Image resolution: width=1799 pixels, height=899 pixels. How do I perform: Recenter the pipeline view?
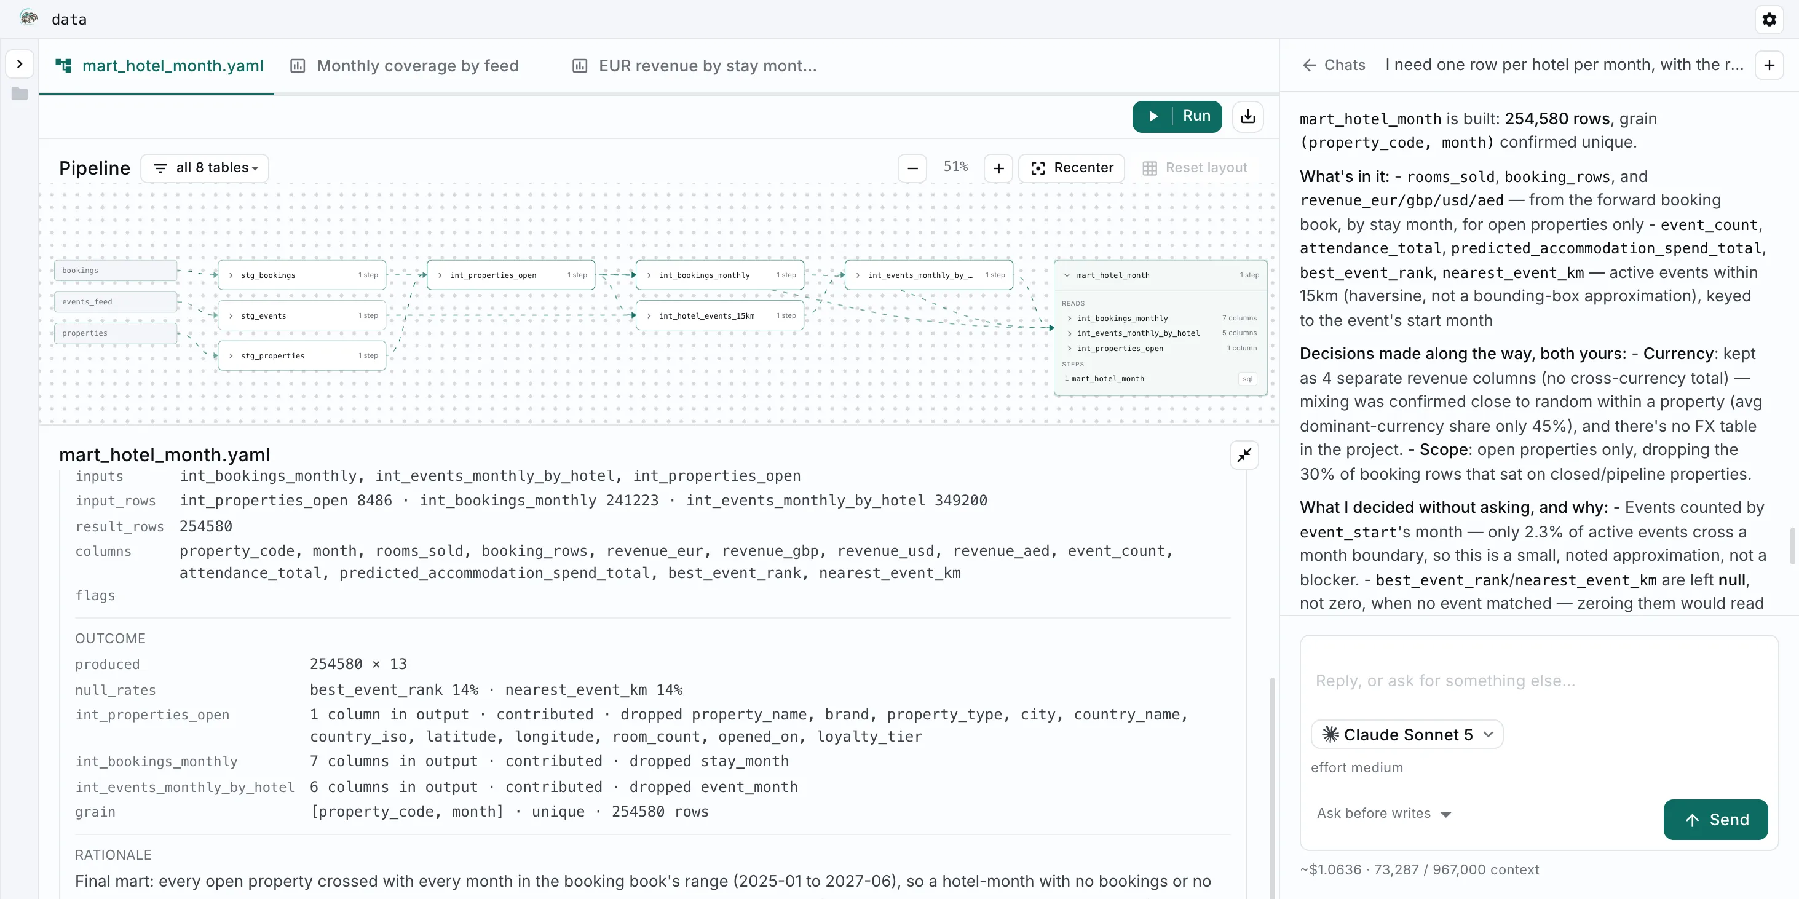tap(1071, 168)
